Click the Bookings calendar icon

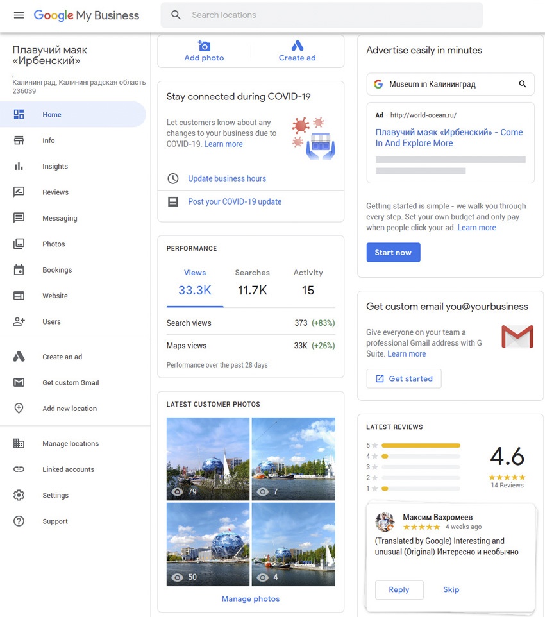19,269
